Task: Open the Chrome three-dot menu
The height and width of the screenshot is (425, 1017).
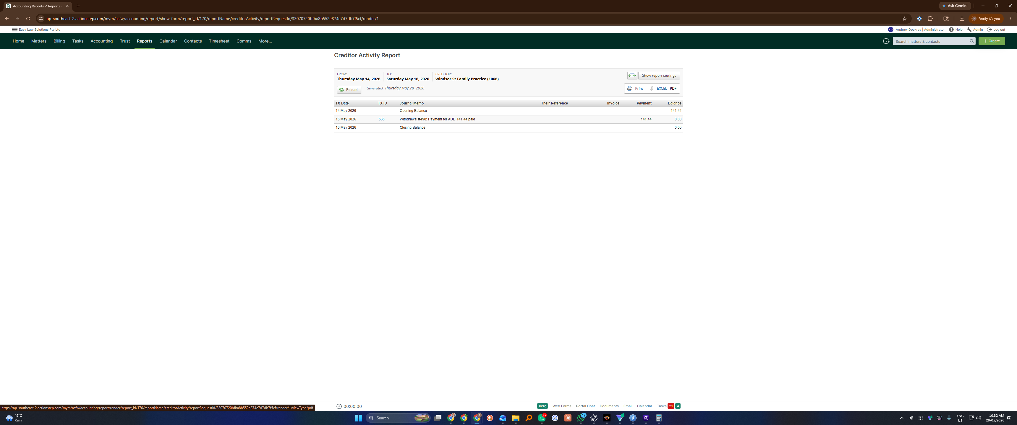Action: [1010, 19]
